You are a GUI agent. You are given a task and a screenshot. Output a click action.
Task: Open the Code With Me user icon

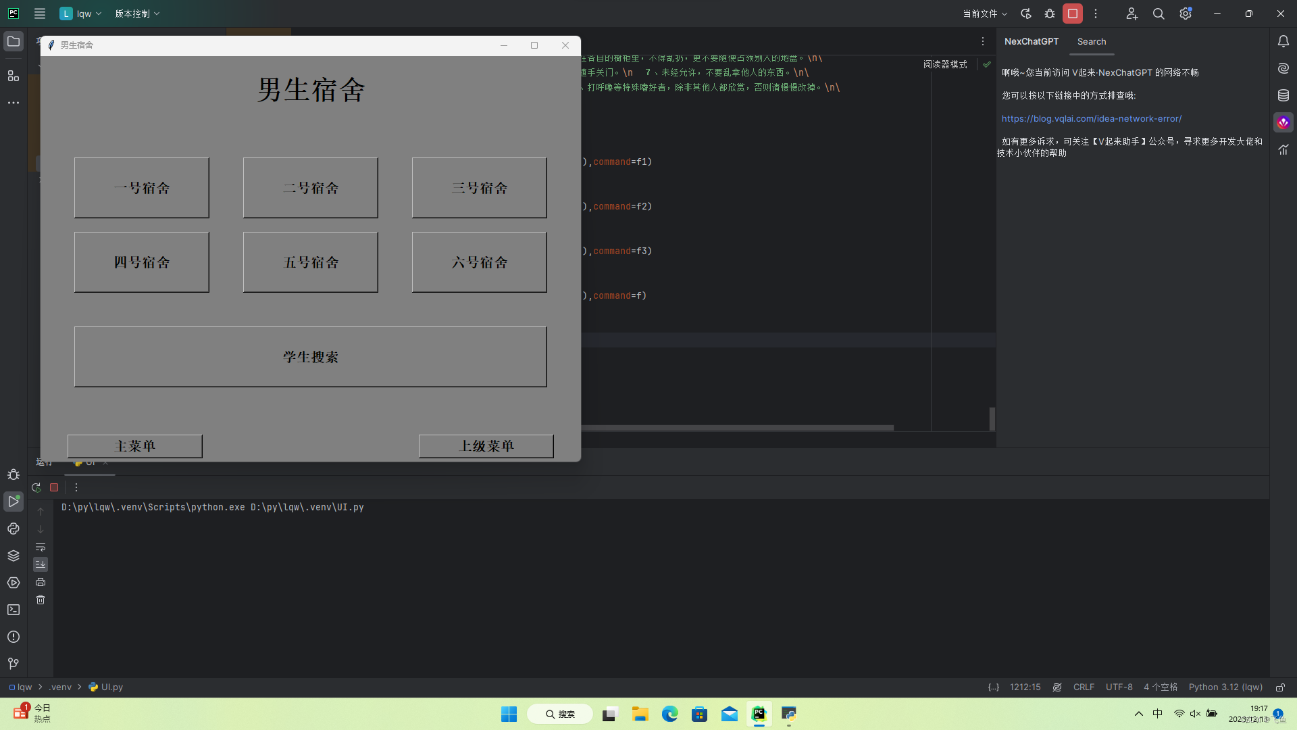pos(1132,14)
